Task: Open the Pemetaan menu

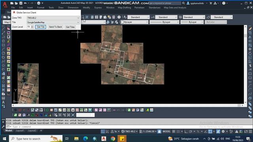Action: pos(140,7)
